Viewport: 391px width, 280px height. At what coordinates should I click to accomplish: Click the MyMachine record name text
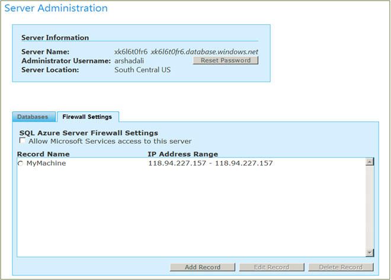click(46, 163)
